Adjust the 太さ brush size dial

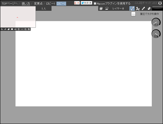pyautogui.click(x=156, y=23)
